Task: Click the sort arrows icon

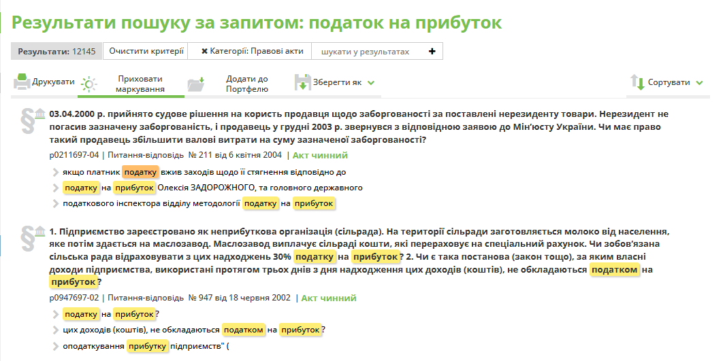Action: pyautogui.click(x=637, y=83)
